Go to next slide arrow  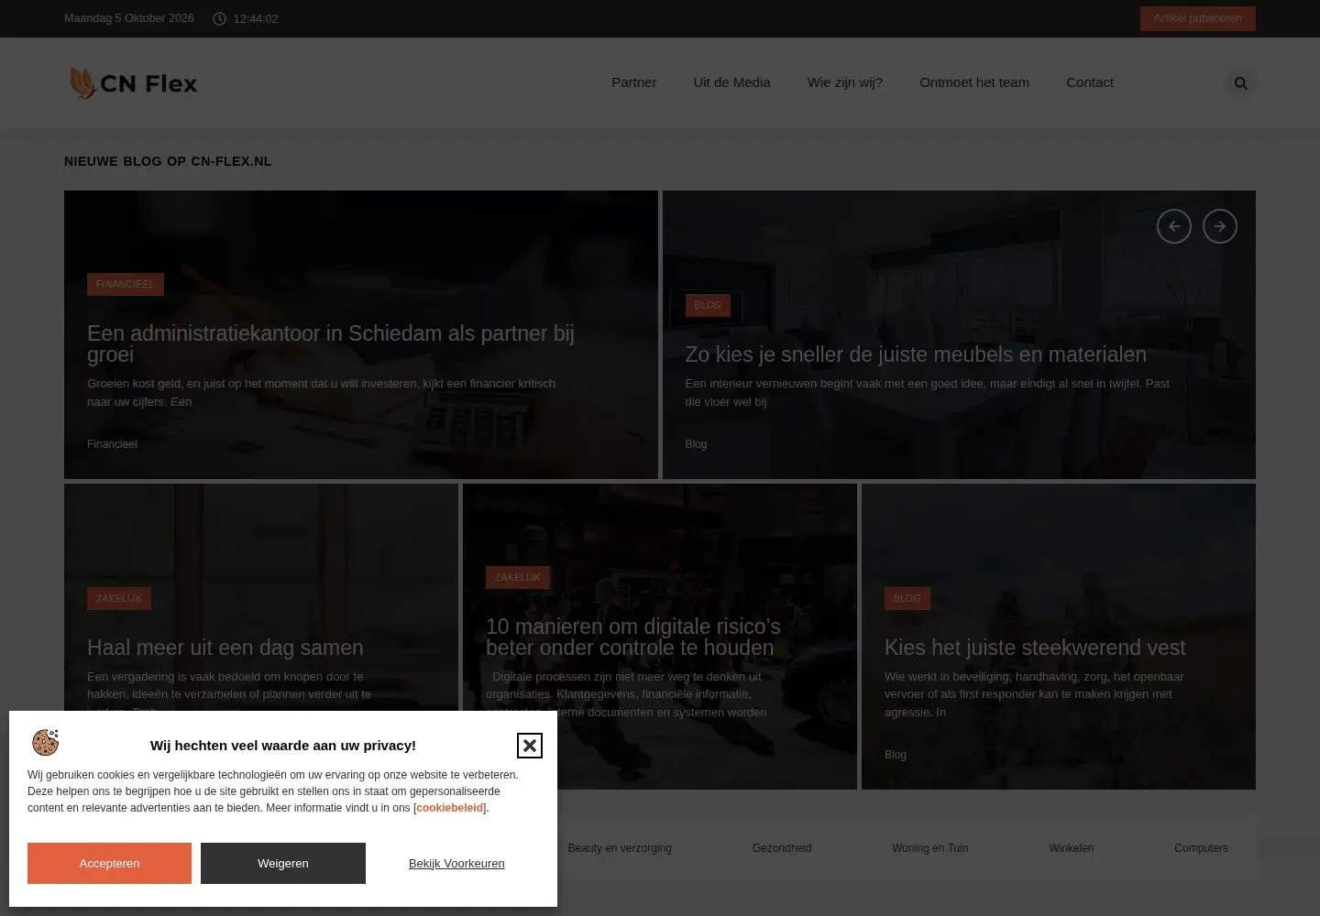(1219, 226)
